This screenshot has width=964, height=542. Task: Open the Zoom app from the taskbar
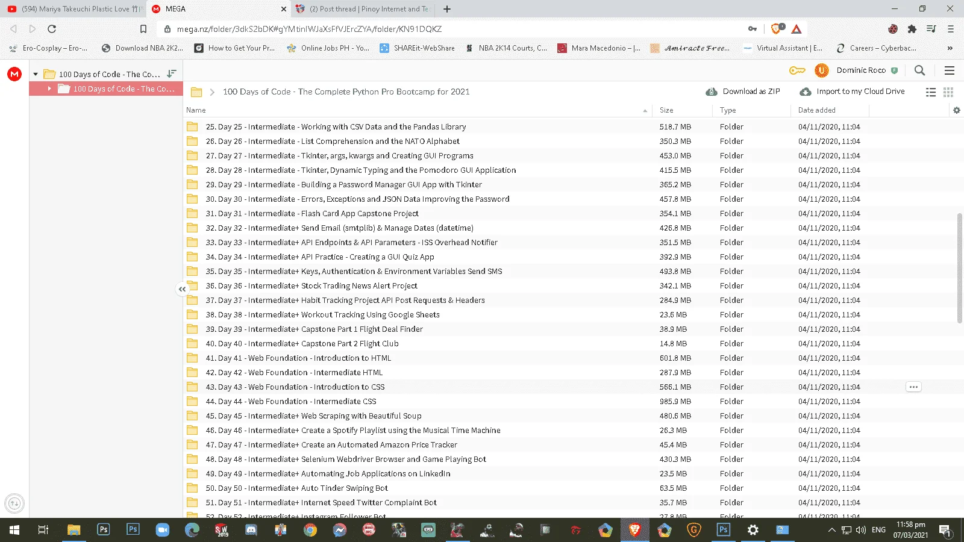[163, 530]
